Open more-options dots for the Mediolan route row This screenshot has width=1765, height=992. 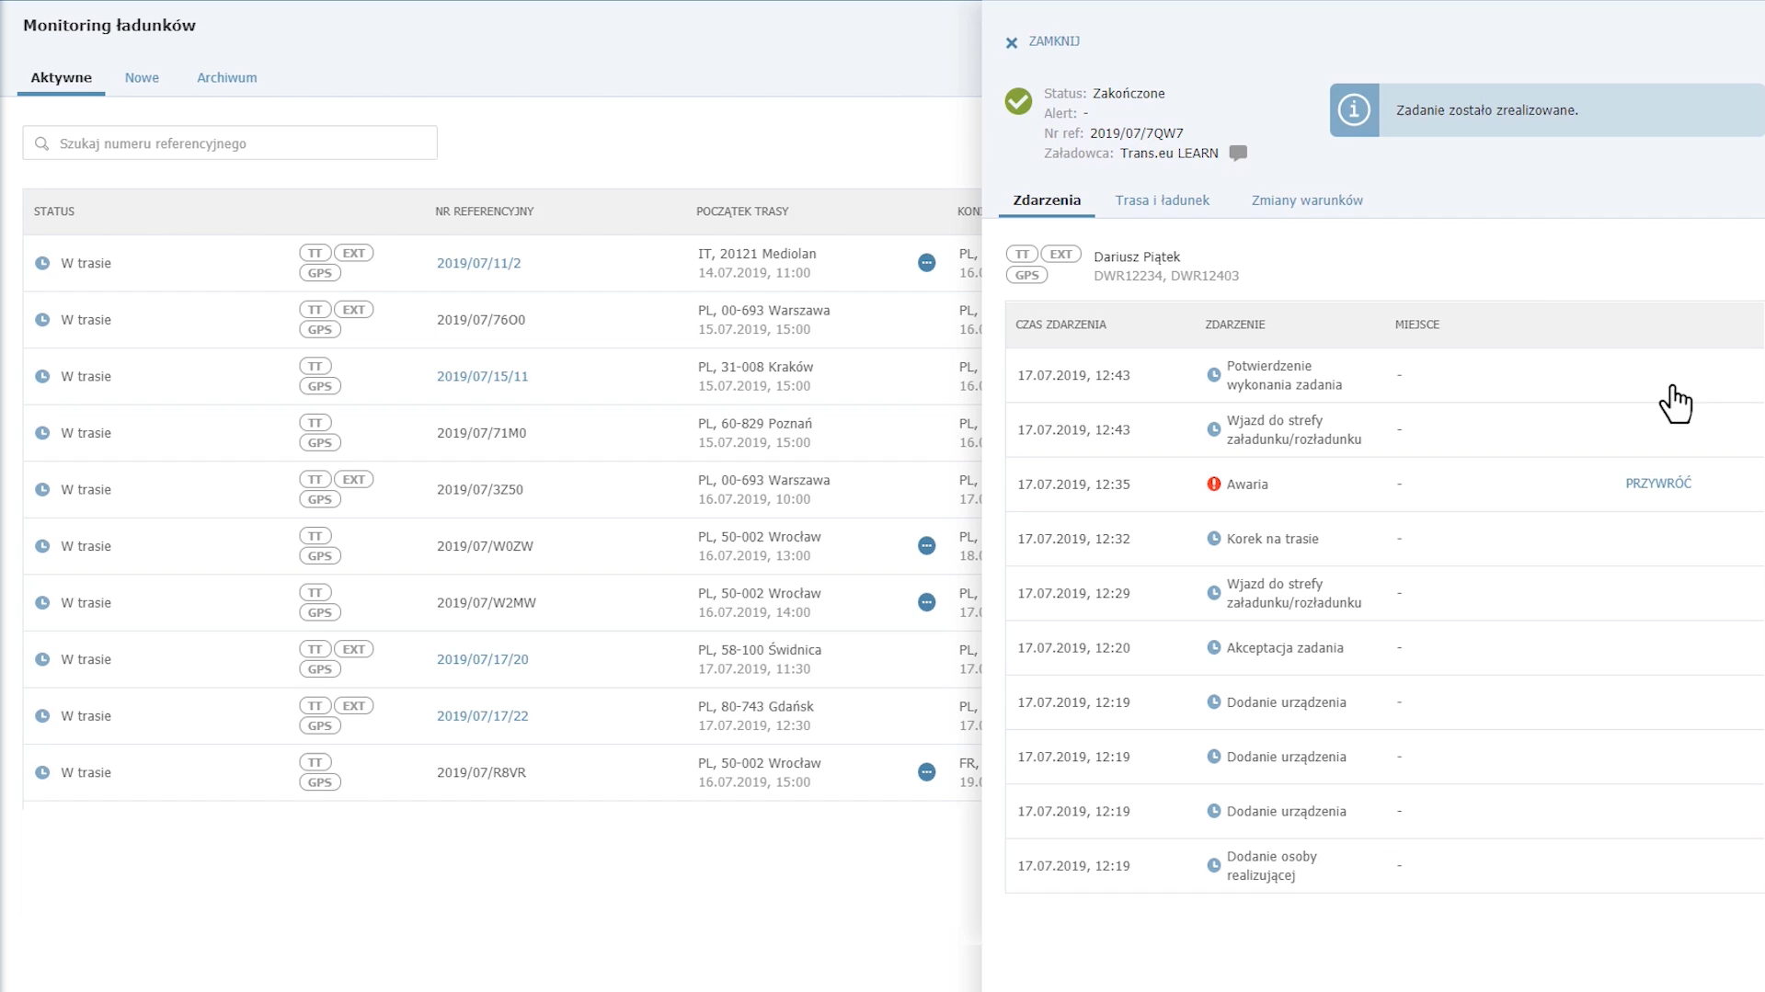[x=926, y=263]
